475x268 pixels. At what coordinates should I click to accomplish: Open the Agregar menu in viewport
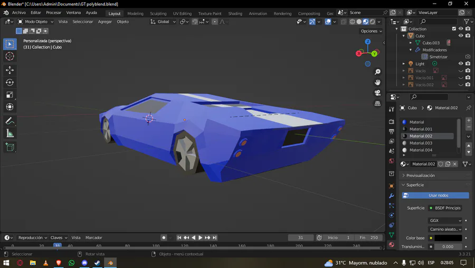[105, 22]
